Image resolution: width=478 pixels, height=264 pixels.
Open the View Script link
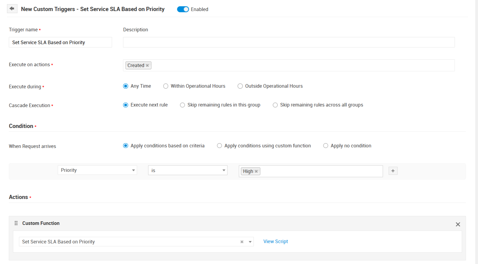(275, 242)
